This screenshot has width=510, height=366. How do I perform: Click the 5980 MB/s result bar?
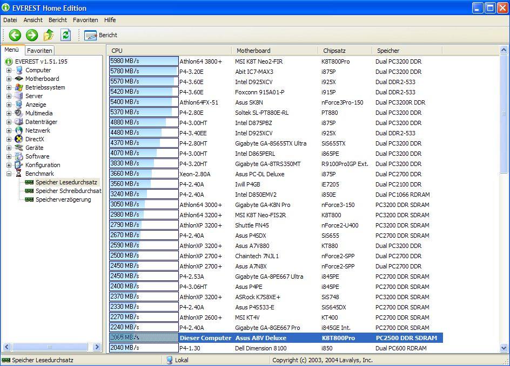(x=144, y=61)
